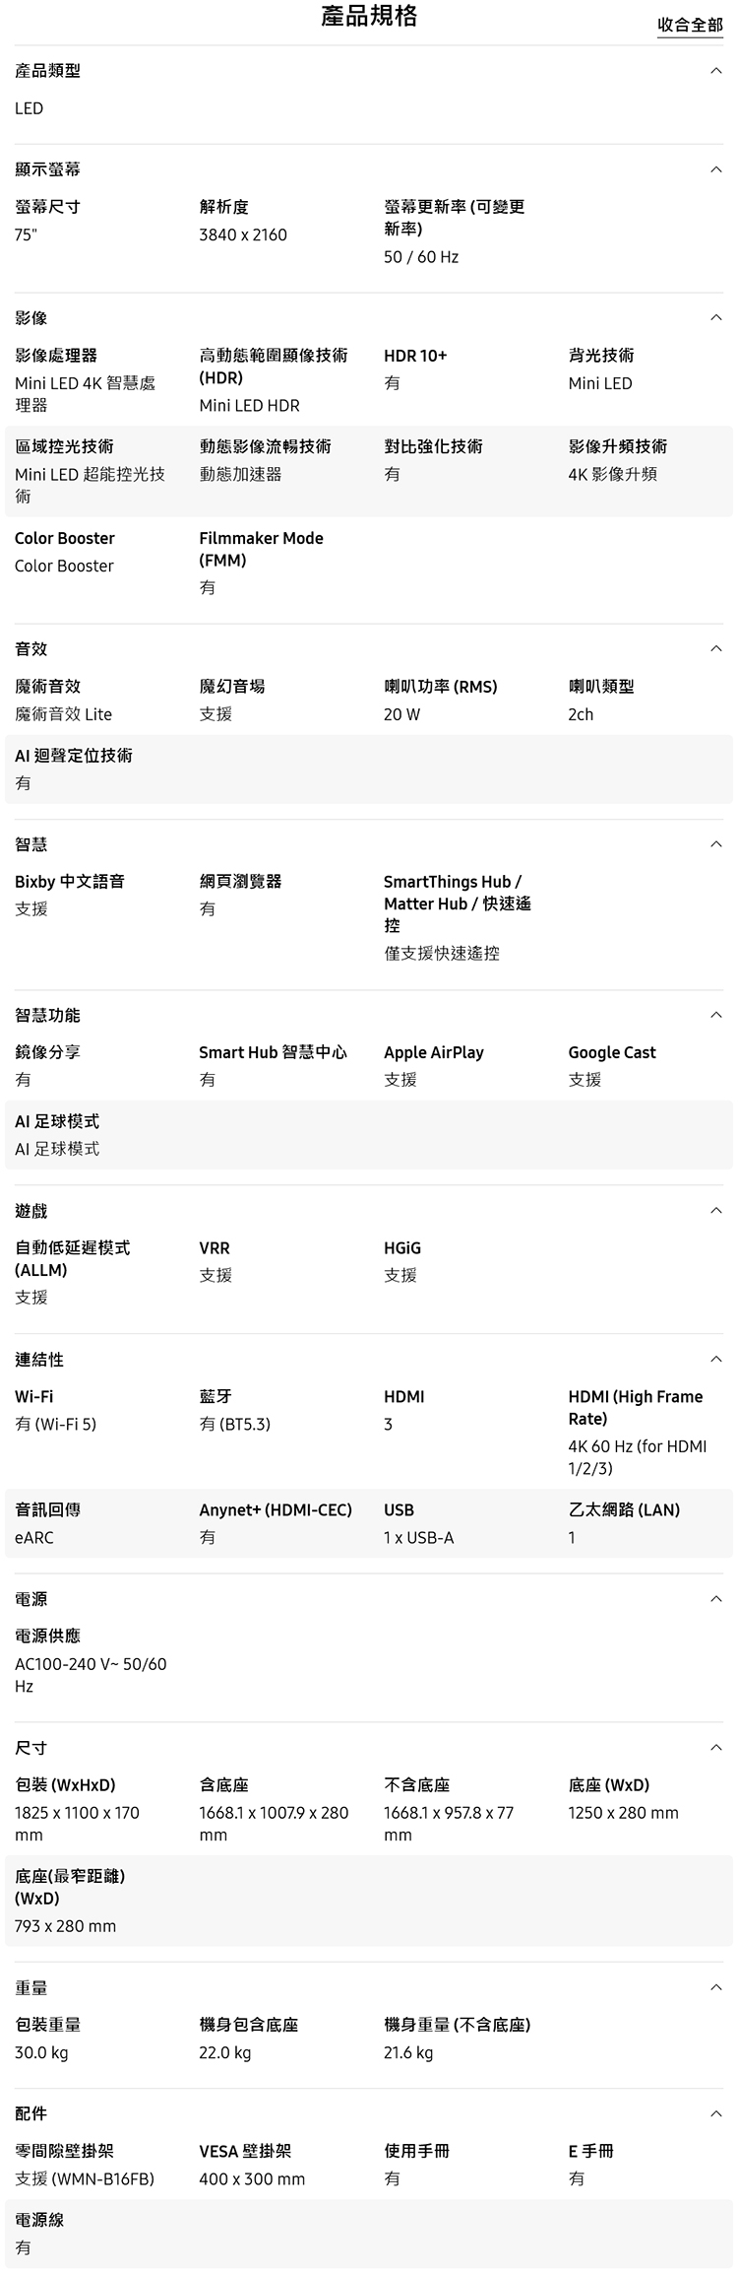Collapse the 影像 section chevron
Image resolution: width=738 pixels, height=2274 pixels.
(x=715, y=318)
